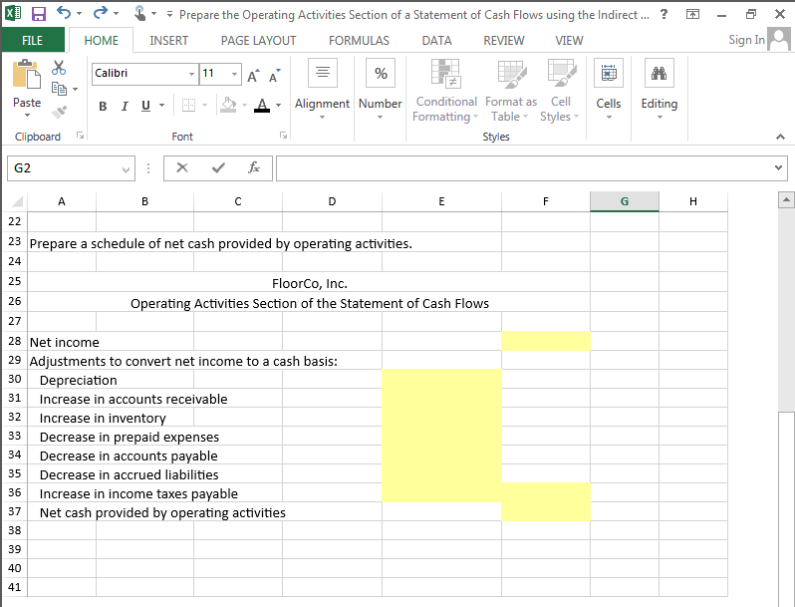The height and width of the screenshot is (607, 795).
Task: Select the column E header
Action: (x=441, y=201)
